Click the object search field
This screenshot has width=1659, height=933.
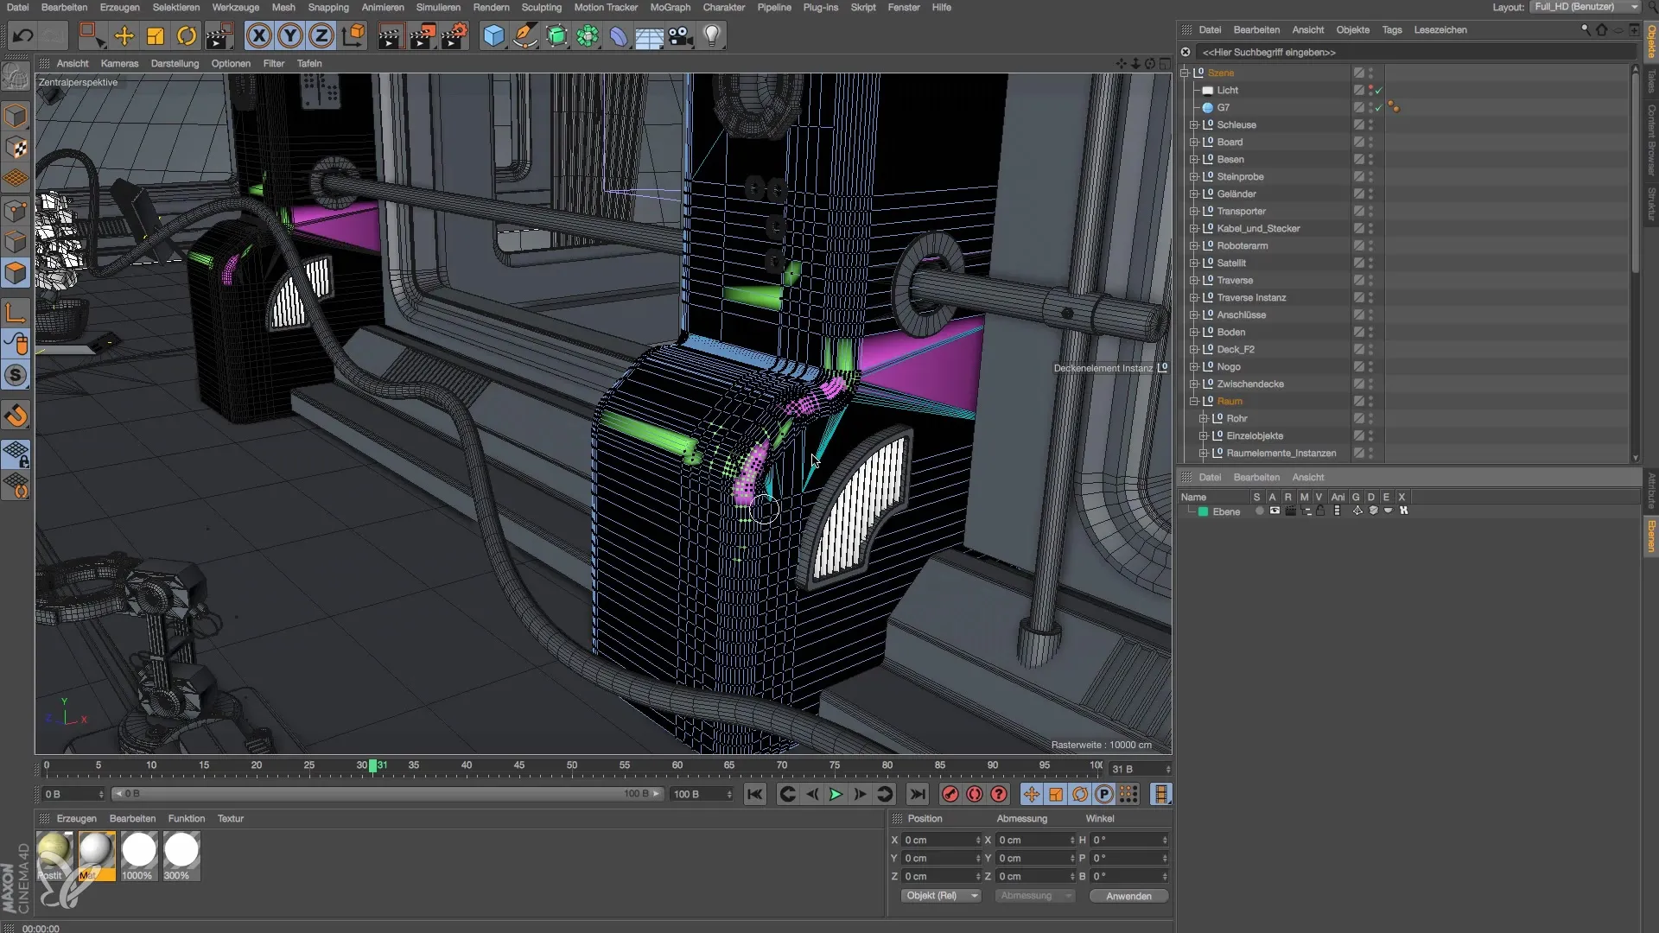pyautogui.click(x=1414, y=53)
